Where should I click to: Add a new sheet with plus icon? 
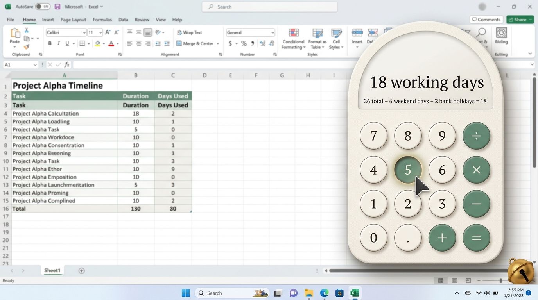coord(81,271)
